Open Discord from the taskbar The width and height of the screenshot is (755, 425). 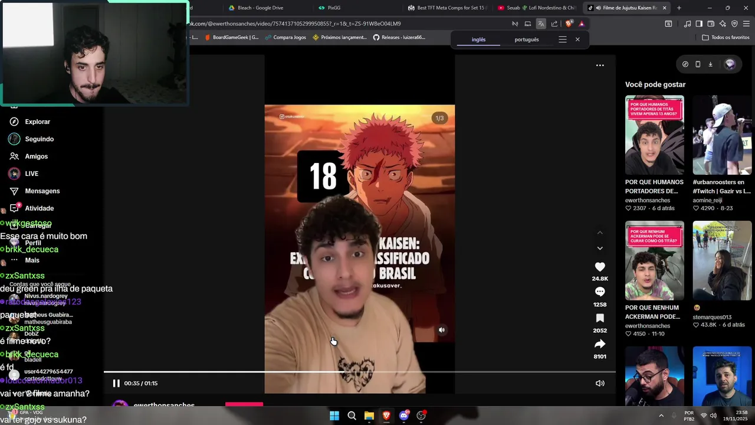404,416
